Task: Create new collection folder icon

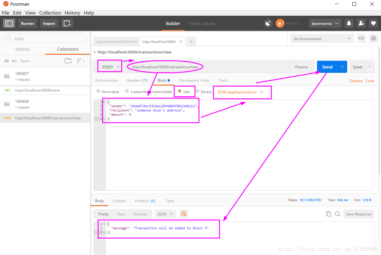Action: [x=69, y=61]
